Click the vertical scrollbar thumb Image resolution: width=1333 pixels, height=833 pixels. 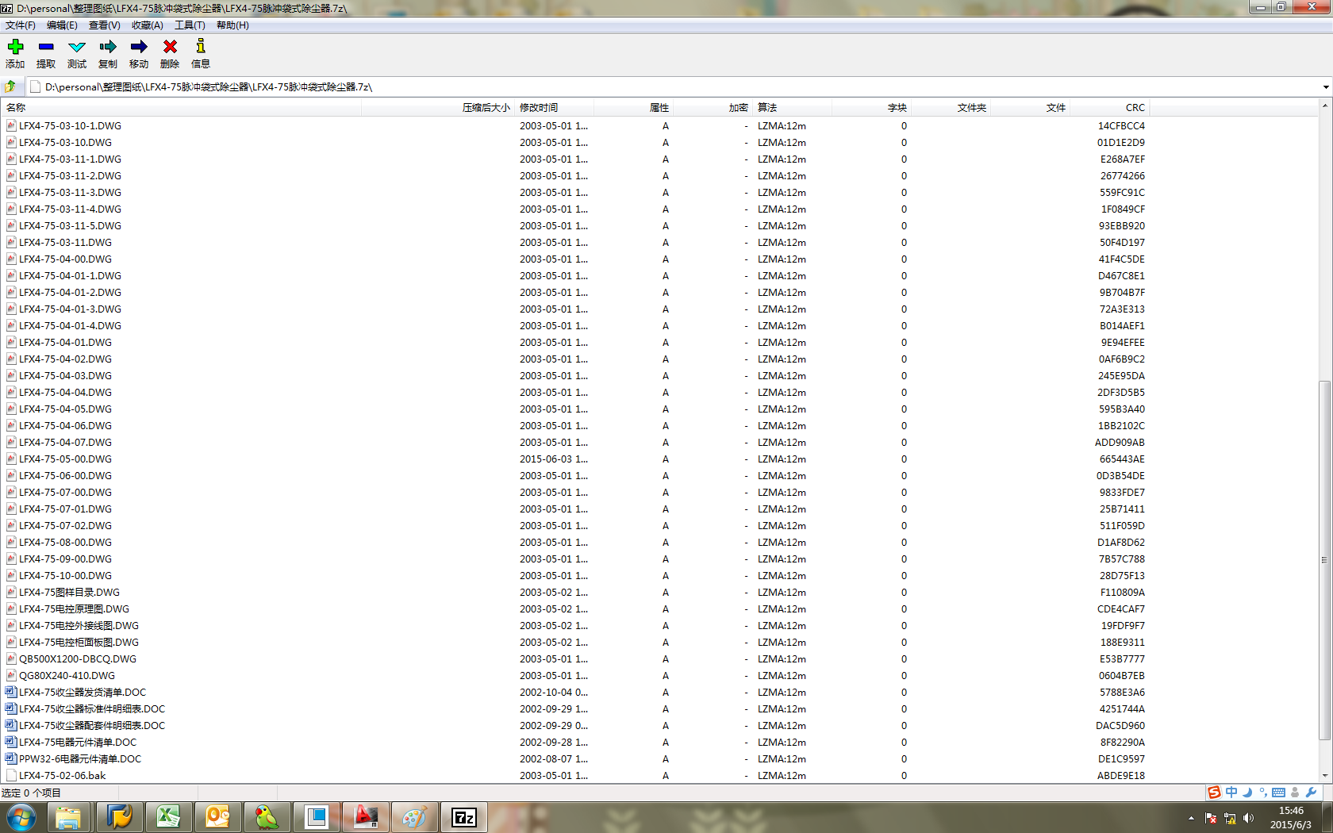click(1324, 559)
